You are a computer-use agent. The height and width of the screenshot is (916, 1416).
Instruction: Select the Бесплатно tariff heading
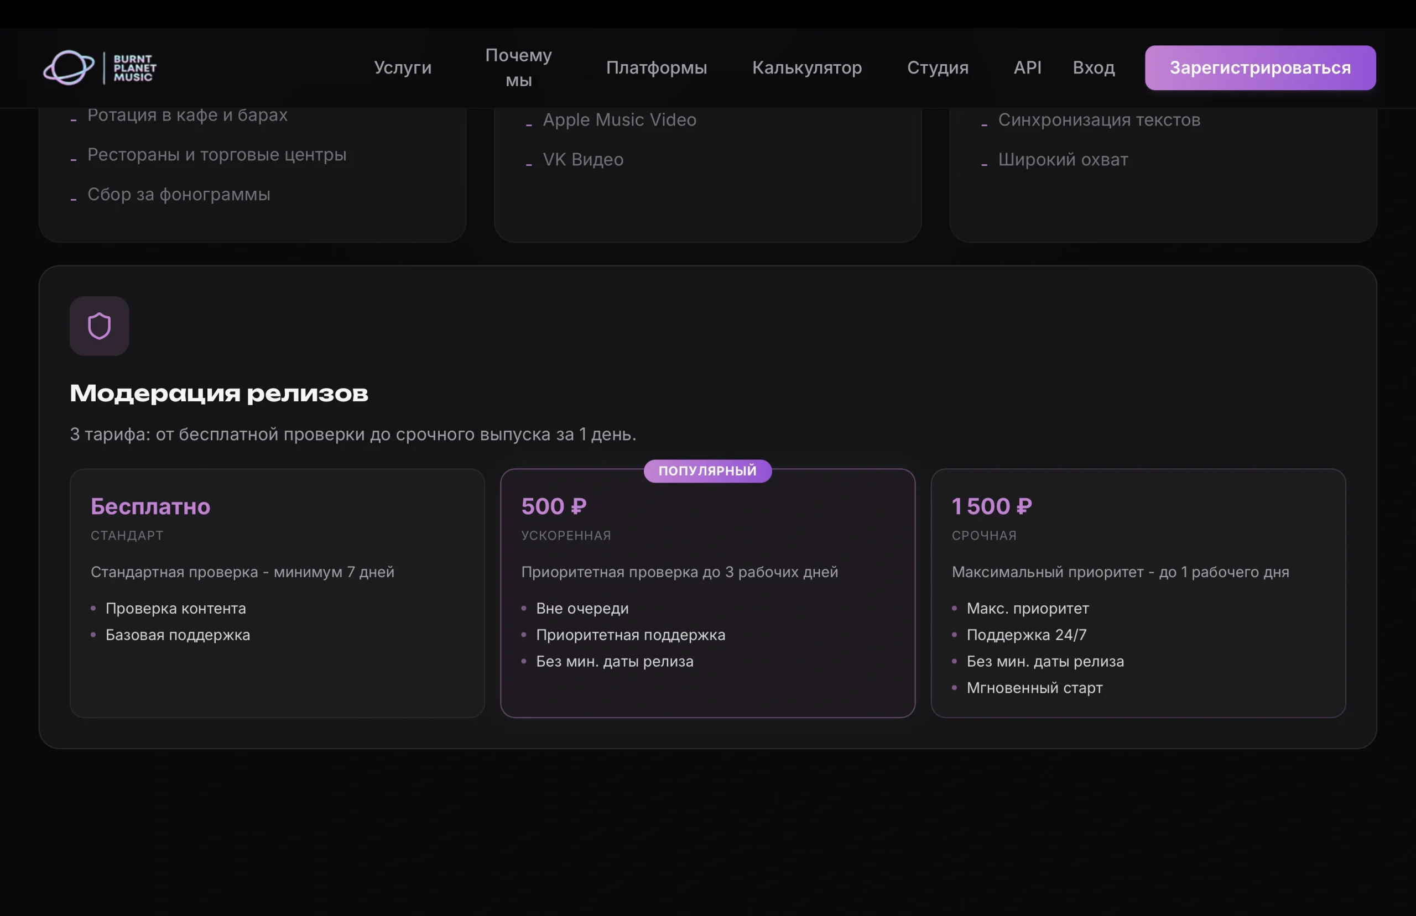tap(150, 506)
